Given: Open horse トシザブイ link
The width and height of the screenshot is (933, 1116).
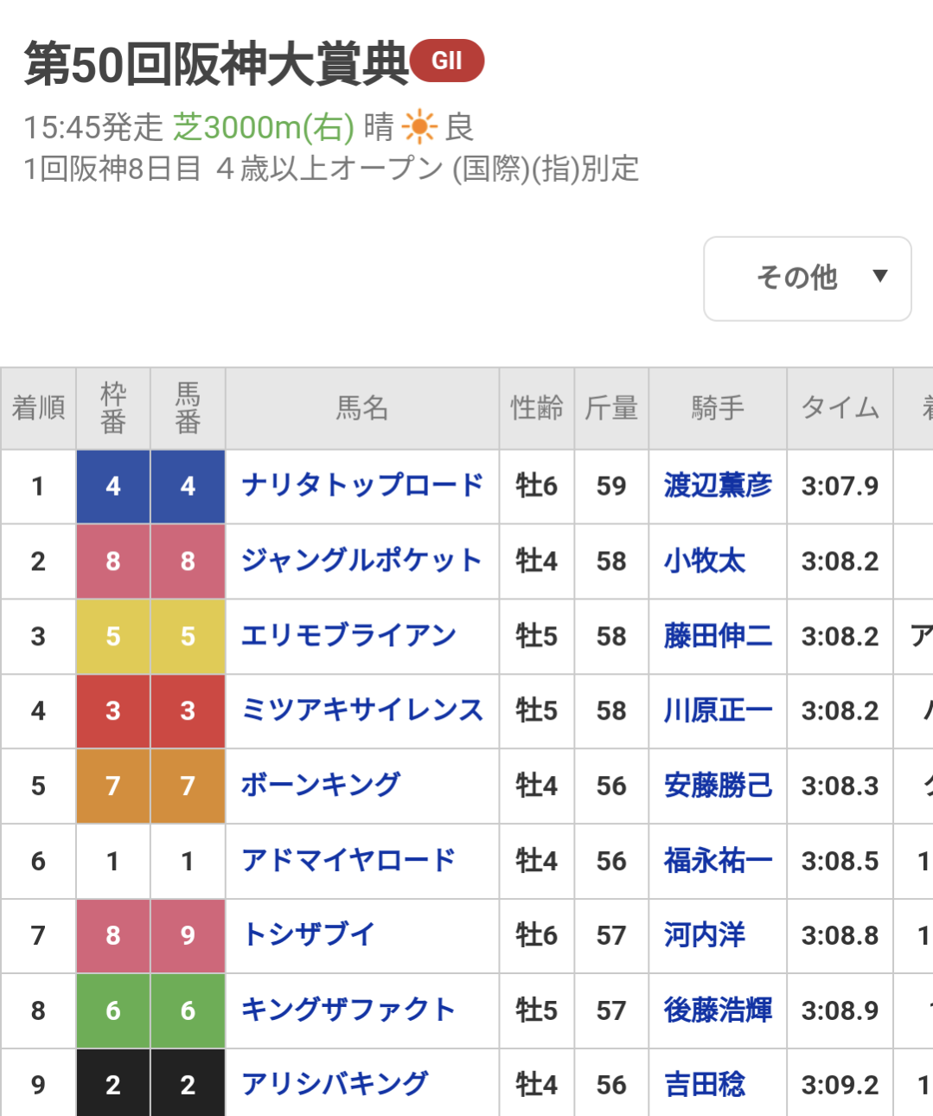Looking at the screenshot, I should [x=309, y=935].
